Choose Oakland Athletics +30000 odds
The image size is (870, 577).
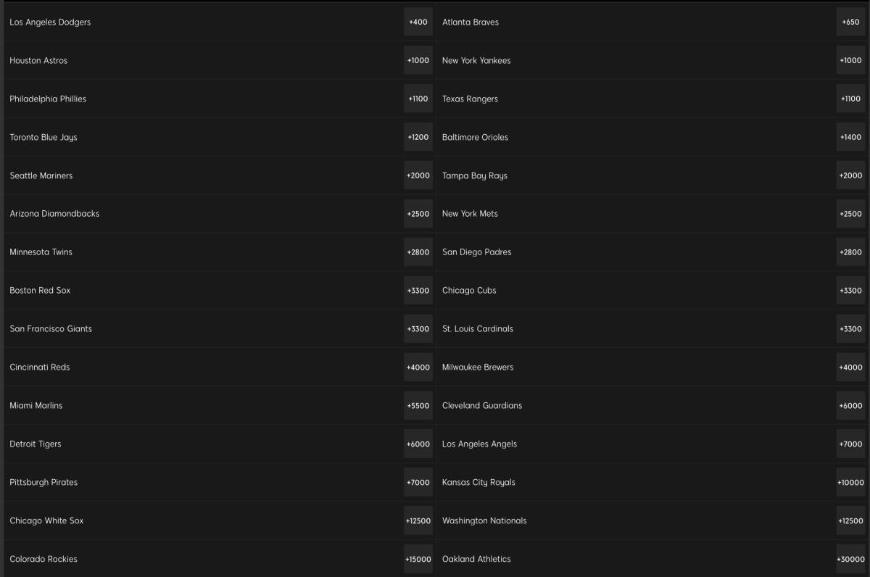pyautogui.click(x=851, y=560)
